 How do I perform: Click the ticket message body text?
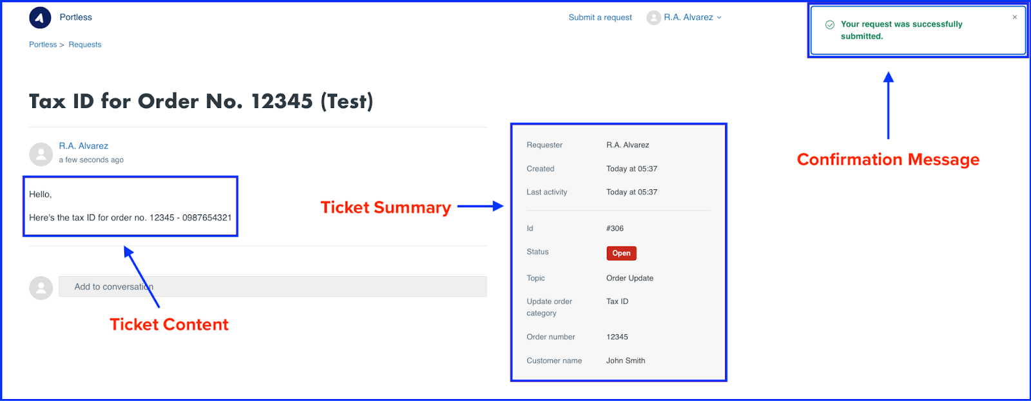(x=130, y=206)
